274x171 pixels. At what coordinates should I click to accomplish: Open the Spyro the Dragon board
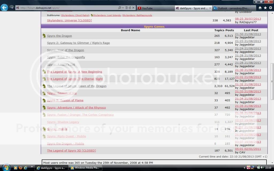coord(59,36)
